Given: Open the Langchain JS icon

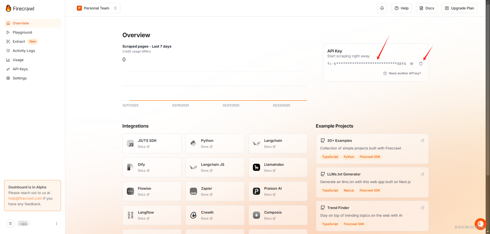Looking at the screenshot, I should click(x=193, y=167).
